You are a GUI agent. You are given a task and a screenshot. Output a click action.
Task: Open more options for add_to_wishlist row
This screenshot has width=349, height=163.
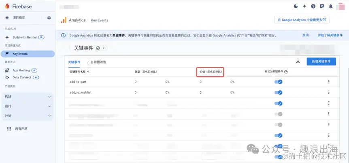coord(329,92)
